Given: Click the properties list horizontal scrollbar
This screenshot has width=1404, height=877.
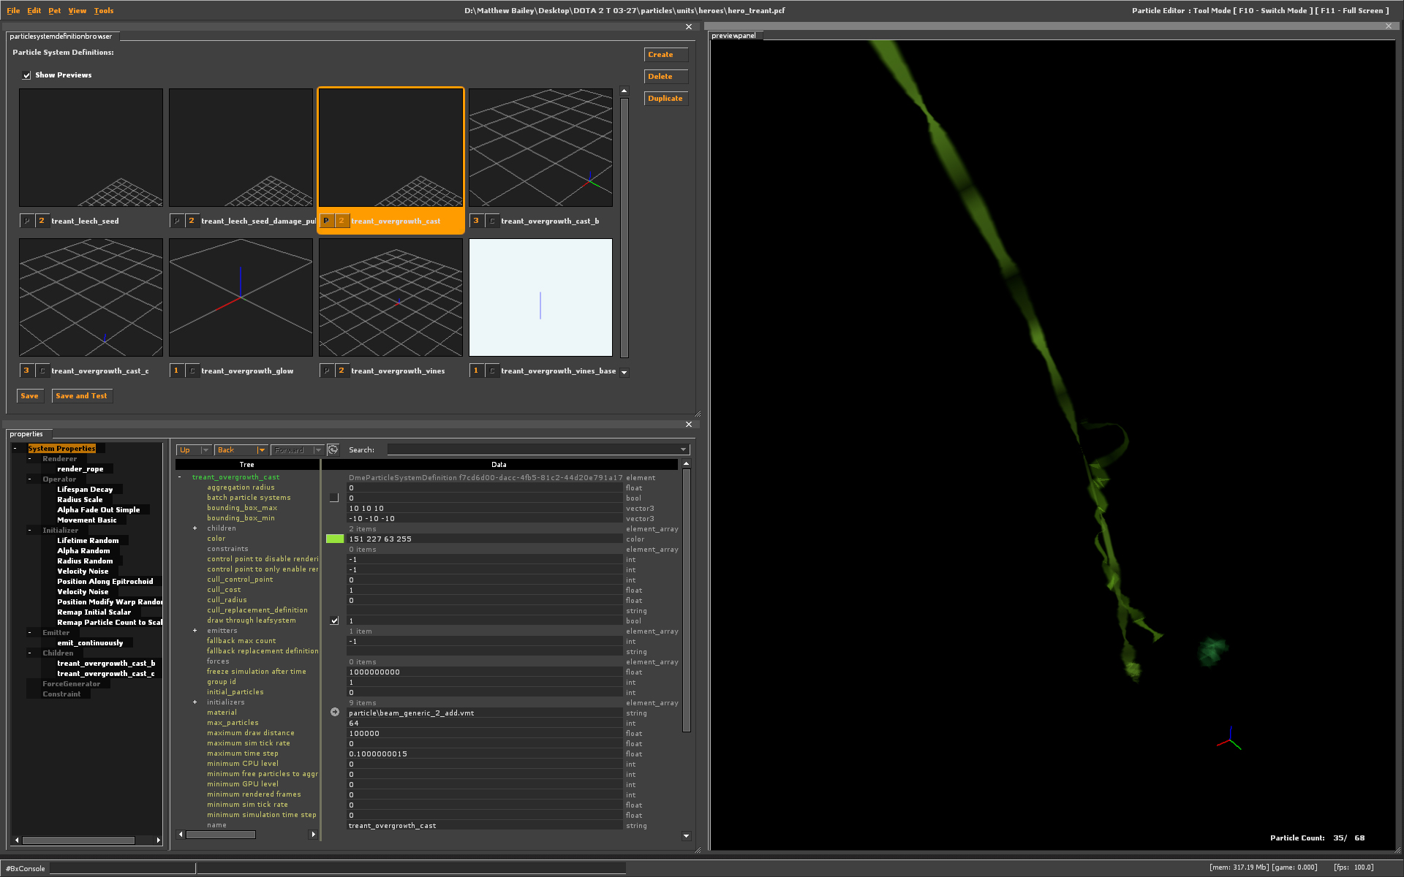Looking at the screenshot, I should coord(78,840).
